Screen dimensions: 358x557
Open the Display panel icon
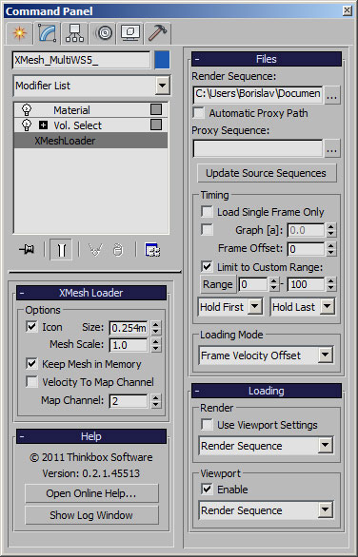click(130, 33)
